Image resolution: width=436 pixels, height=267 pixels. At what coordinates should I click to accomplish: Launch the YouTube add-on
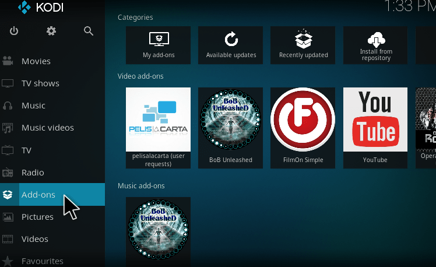point(375,128)
